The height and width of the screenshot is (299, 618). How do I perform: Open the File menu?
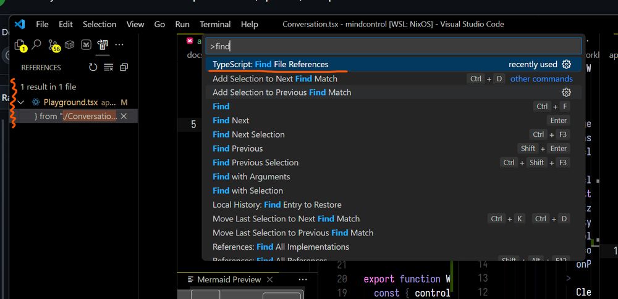[42, 25]
